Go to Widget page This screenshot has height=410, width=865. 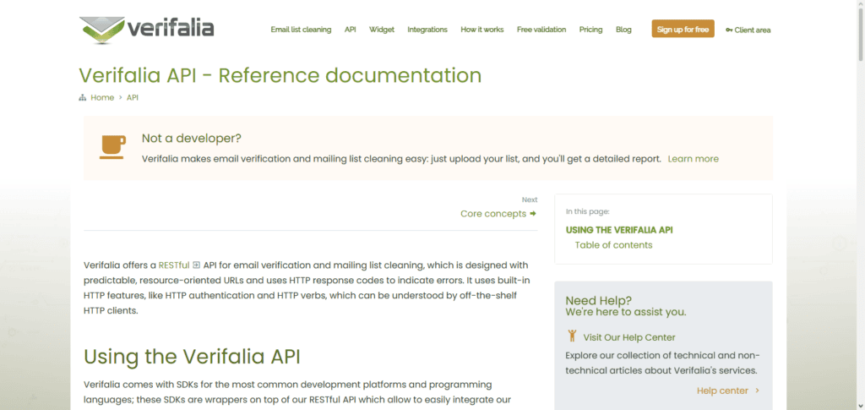pyautogui.click(x=382, y=30)
